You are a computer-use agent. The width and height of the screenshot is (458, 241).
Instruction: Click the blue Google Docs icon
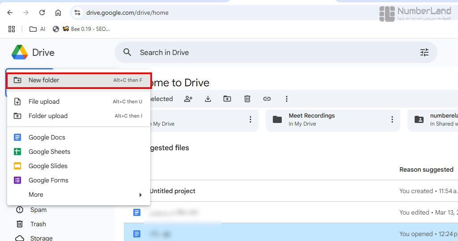click(x=17, y=137)
